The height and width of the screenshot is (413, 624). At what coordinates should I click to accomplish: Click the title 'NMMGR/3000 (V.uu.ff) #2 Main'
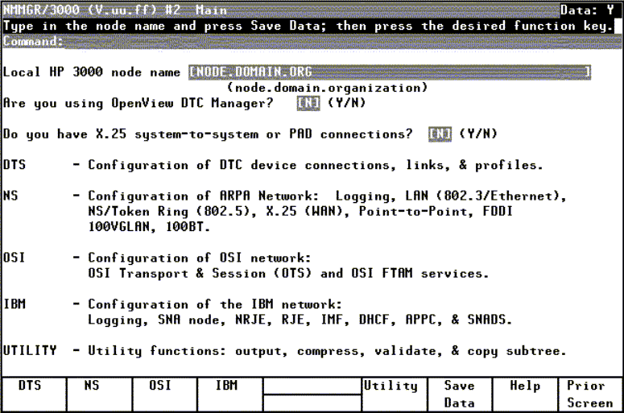pyautogui.click(x=115, y=10)
